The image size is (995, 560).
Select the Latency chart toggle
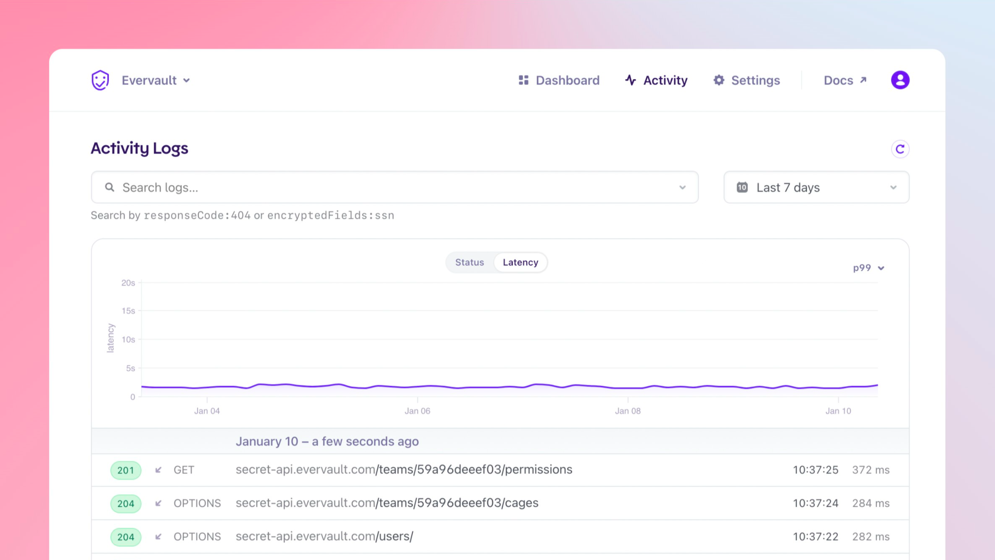pyautogui.click(x=520, y=262)
